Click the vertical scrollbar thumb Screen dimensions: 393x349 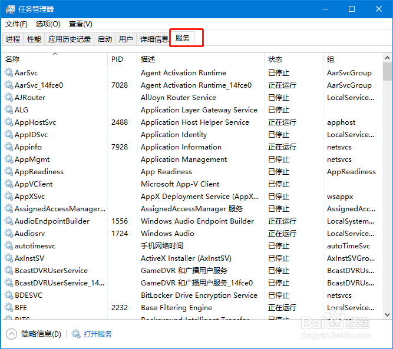point(387,72)
